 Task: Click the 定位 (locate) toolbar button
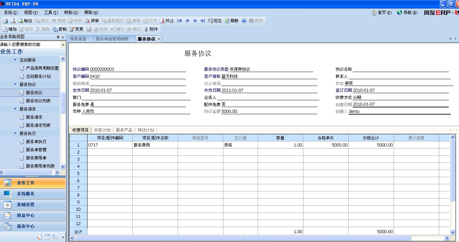click(215, 21)
